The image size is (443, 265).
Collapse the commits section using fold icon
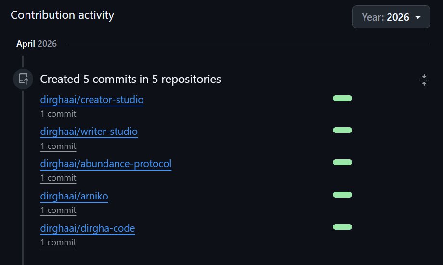pyautogui.click(x=424, y=80)
